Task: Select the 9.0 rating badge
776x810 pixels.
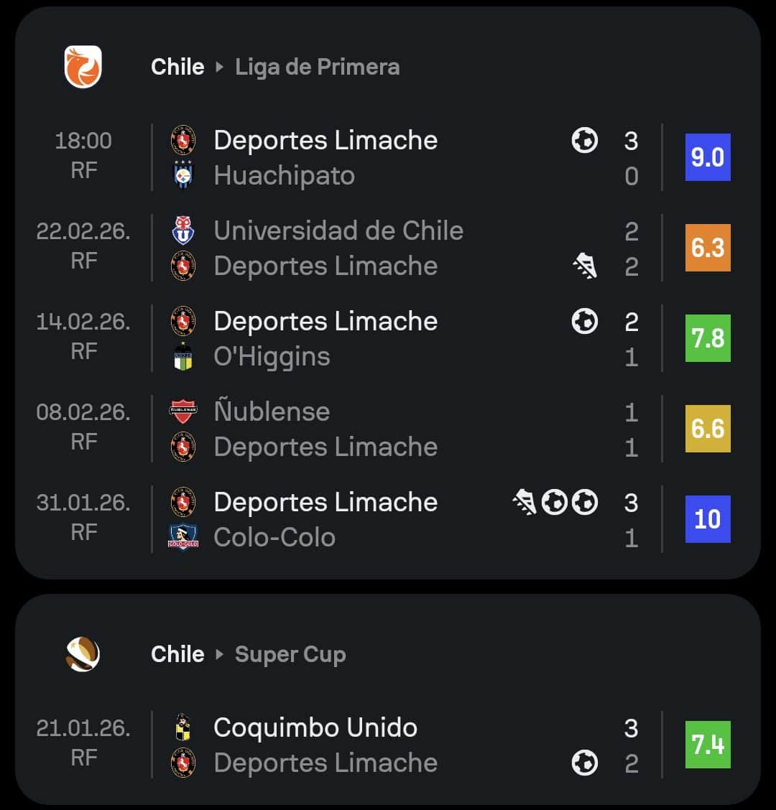Action: point(707,157)
